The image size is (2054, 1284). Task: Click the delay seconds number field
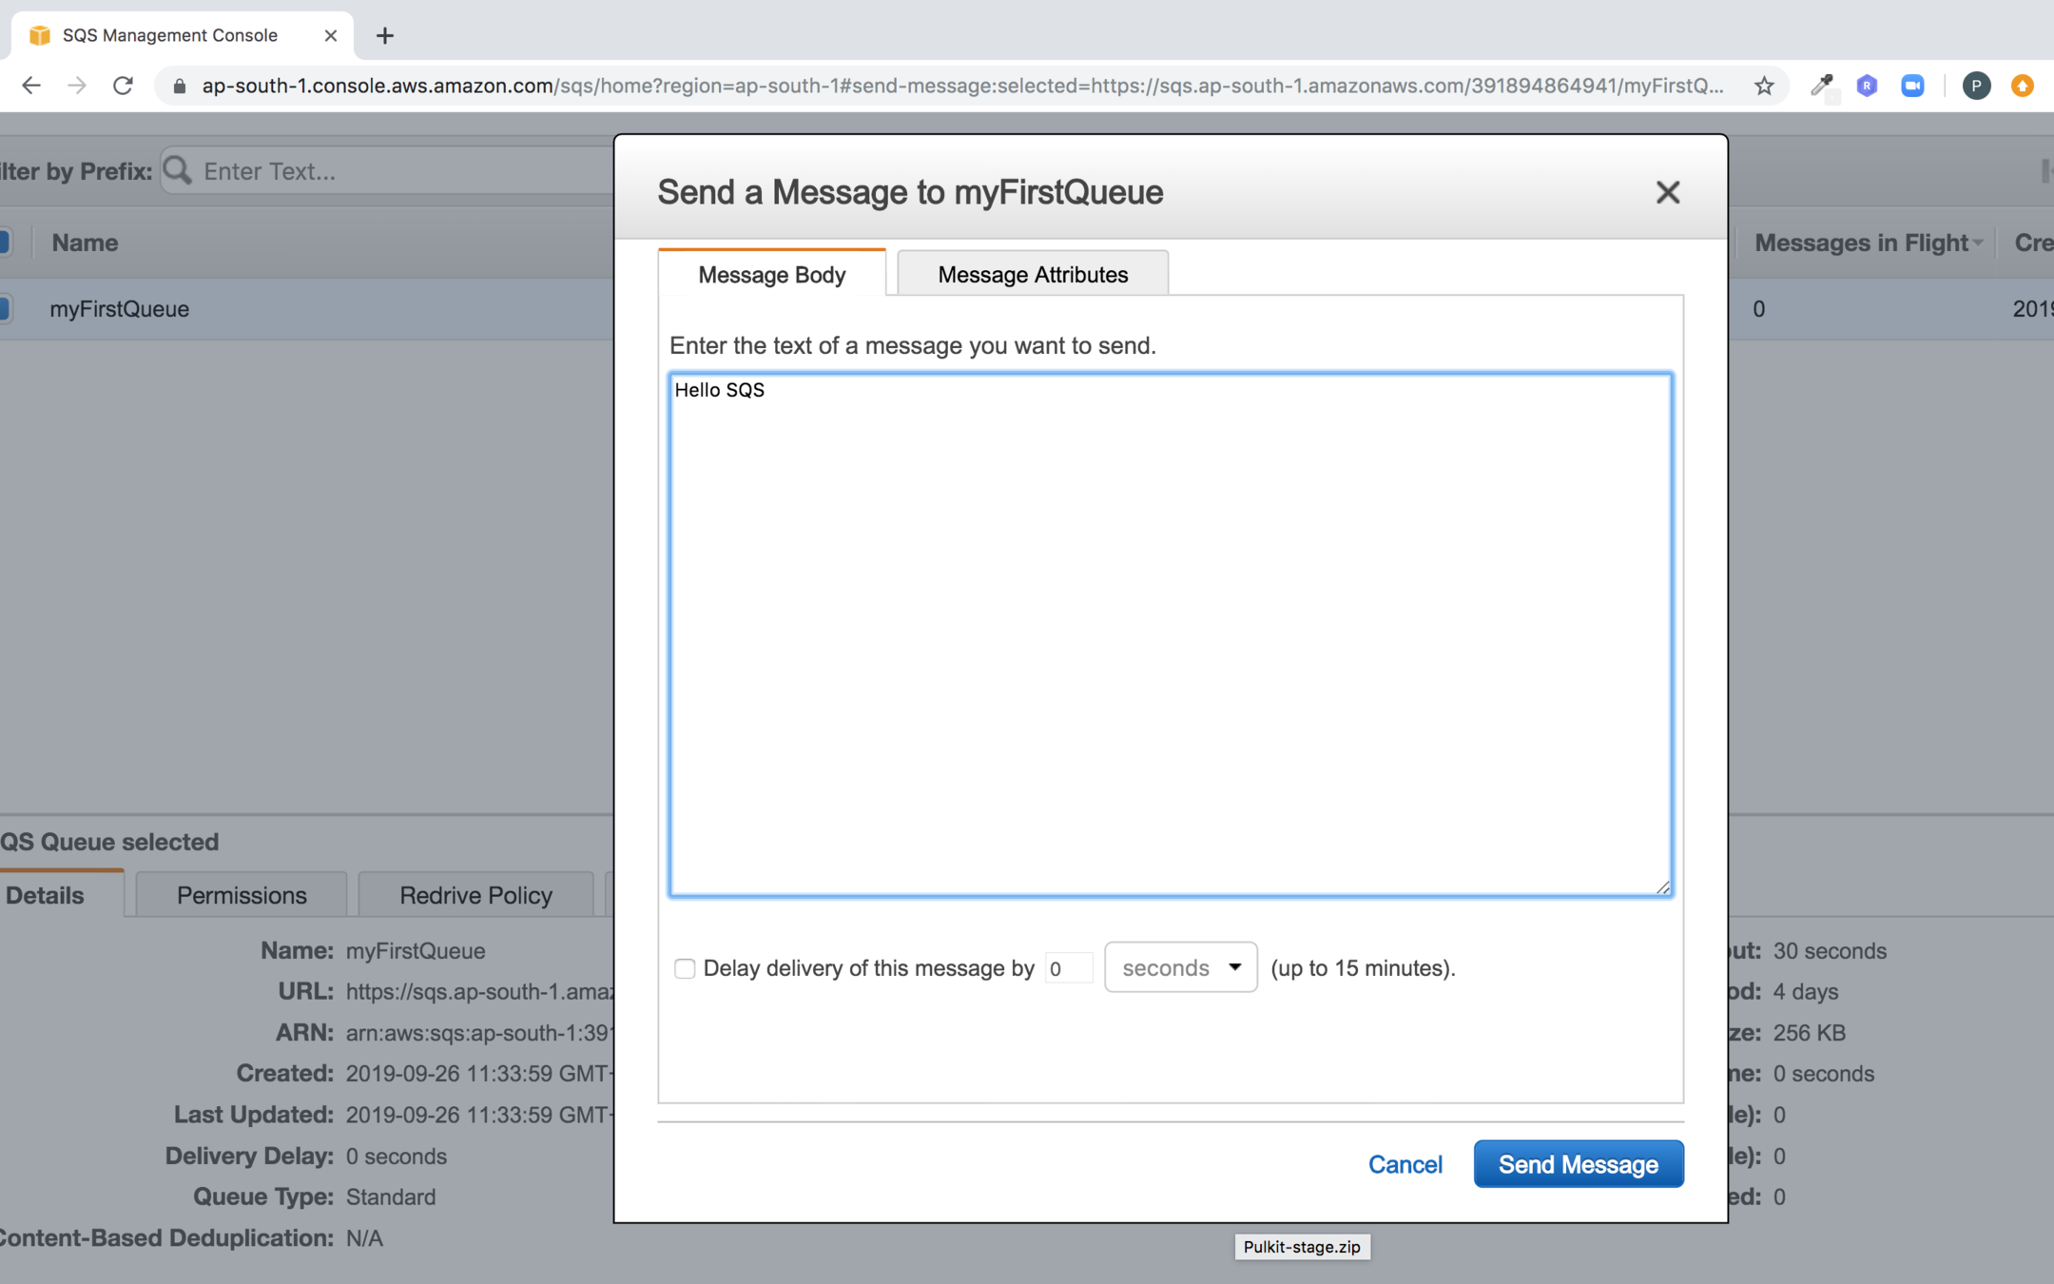click(x=1067, y=968)
